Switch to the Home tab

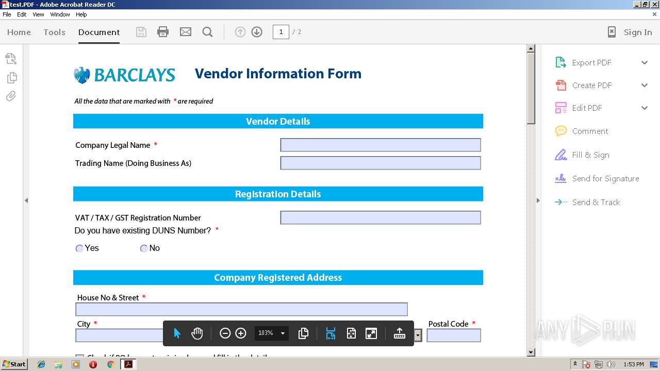(x=19, y=32)
